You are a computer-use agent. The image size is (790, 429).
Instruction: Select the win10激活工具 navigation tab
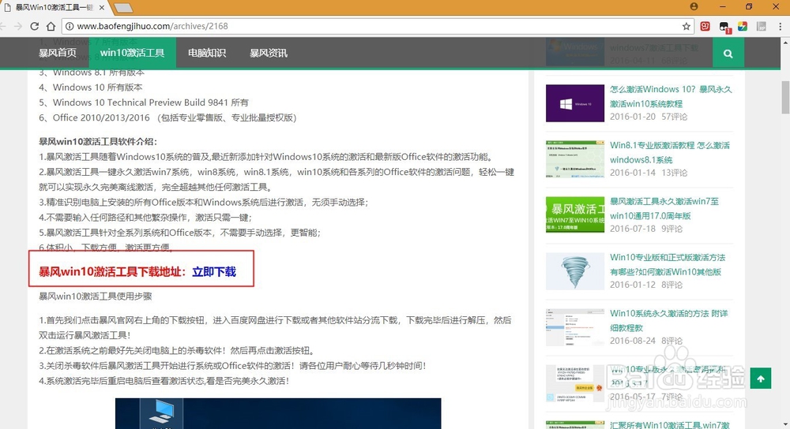click(132, 53)
